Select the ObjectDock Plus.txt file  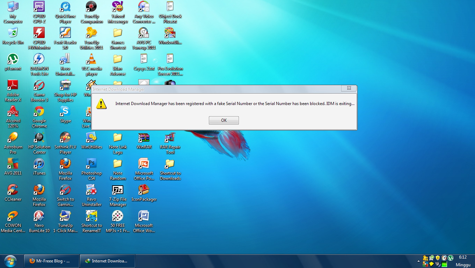[170, 12]
